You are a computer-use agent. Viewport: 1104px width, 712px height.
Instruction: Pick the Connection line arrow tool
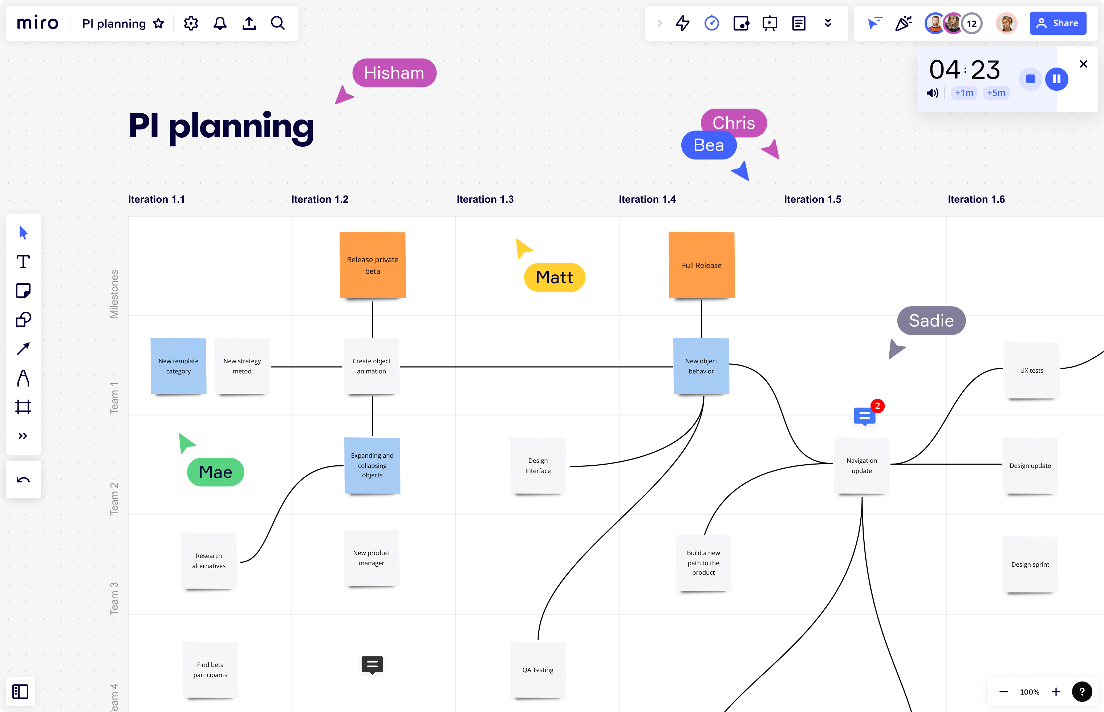coord(23,349)
